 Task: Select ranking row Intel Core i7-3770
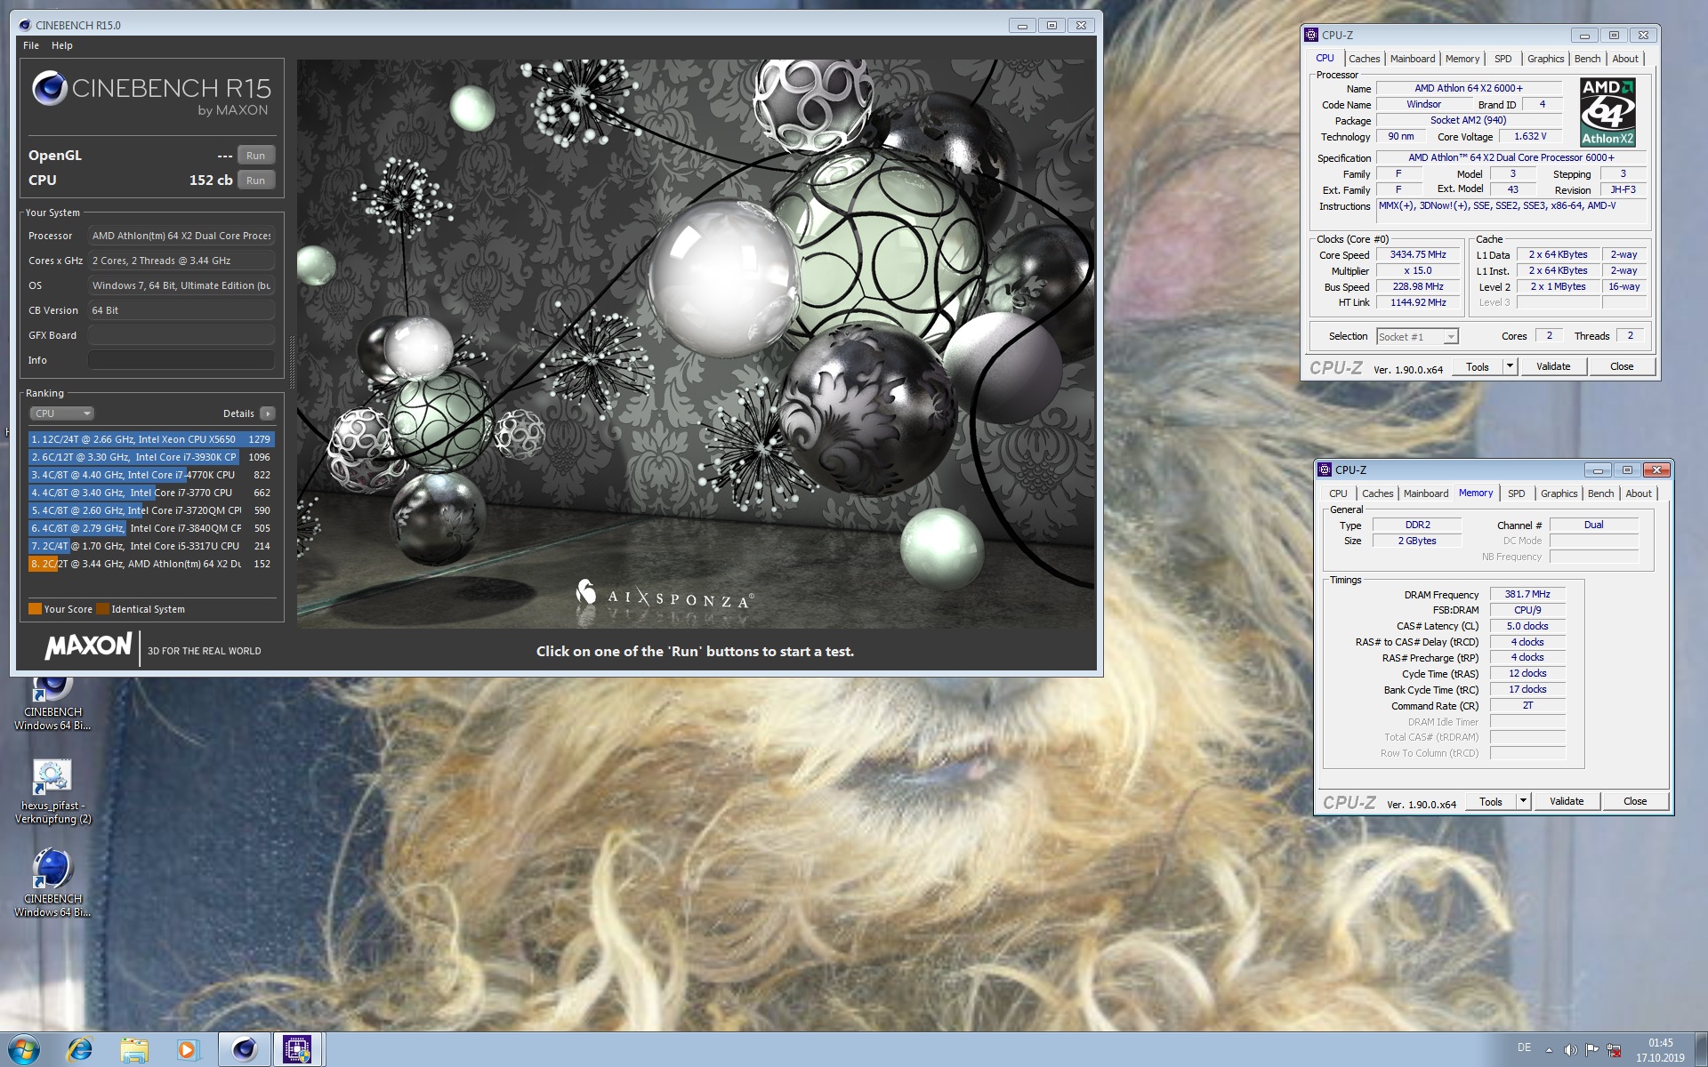coord(151,493)
